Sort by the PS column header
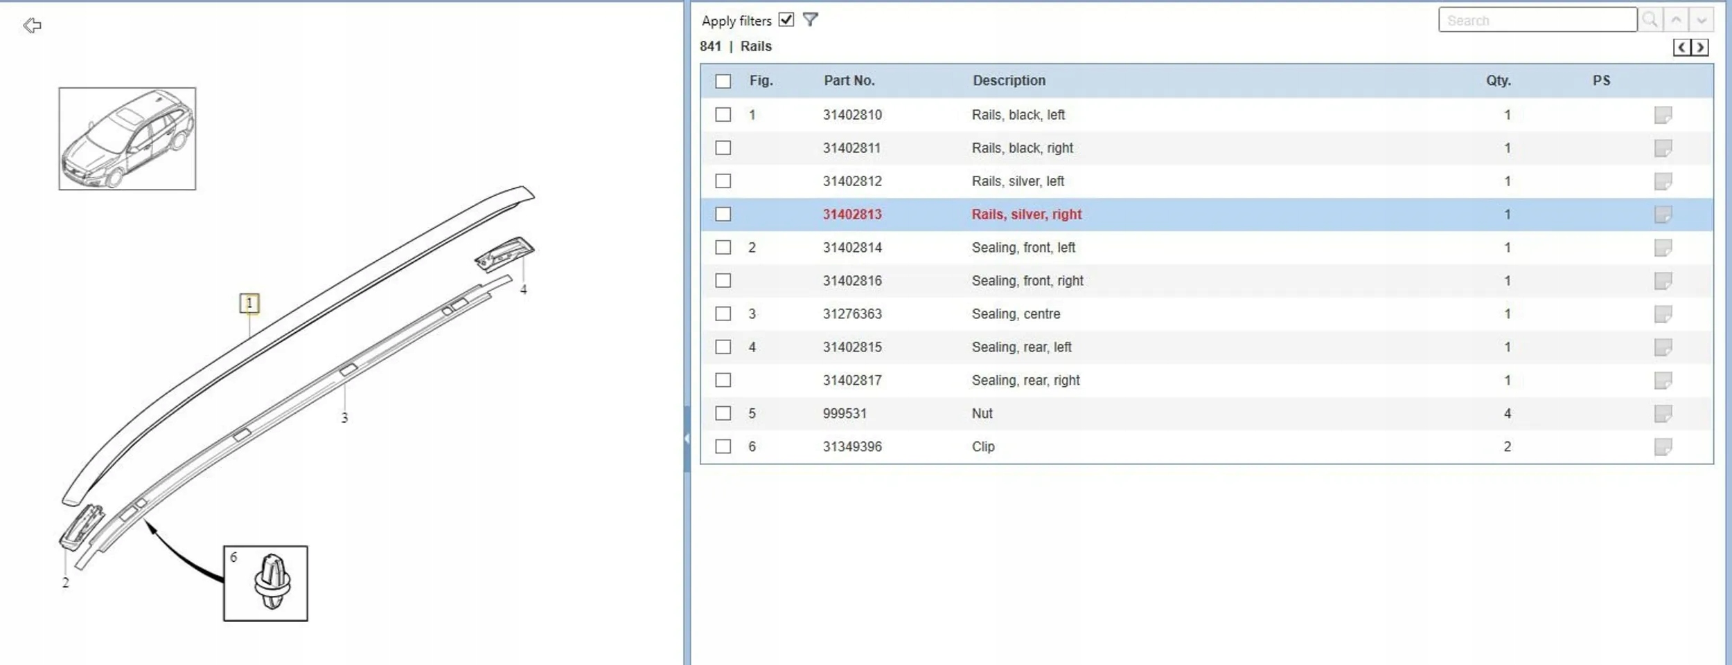This screenshot has height=665, width=1732. click(x=1601, y=80)
